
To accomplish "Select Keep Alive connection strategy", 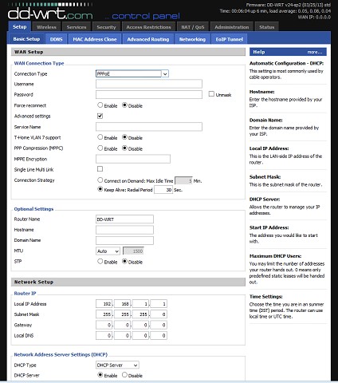I will pos(100,189).
